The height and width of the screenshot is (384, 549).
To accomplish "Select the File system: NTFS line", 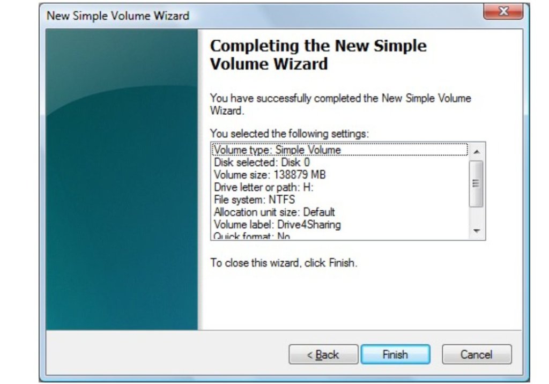I will (x=340, y=200).
